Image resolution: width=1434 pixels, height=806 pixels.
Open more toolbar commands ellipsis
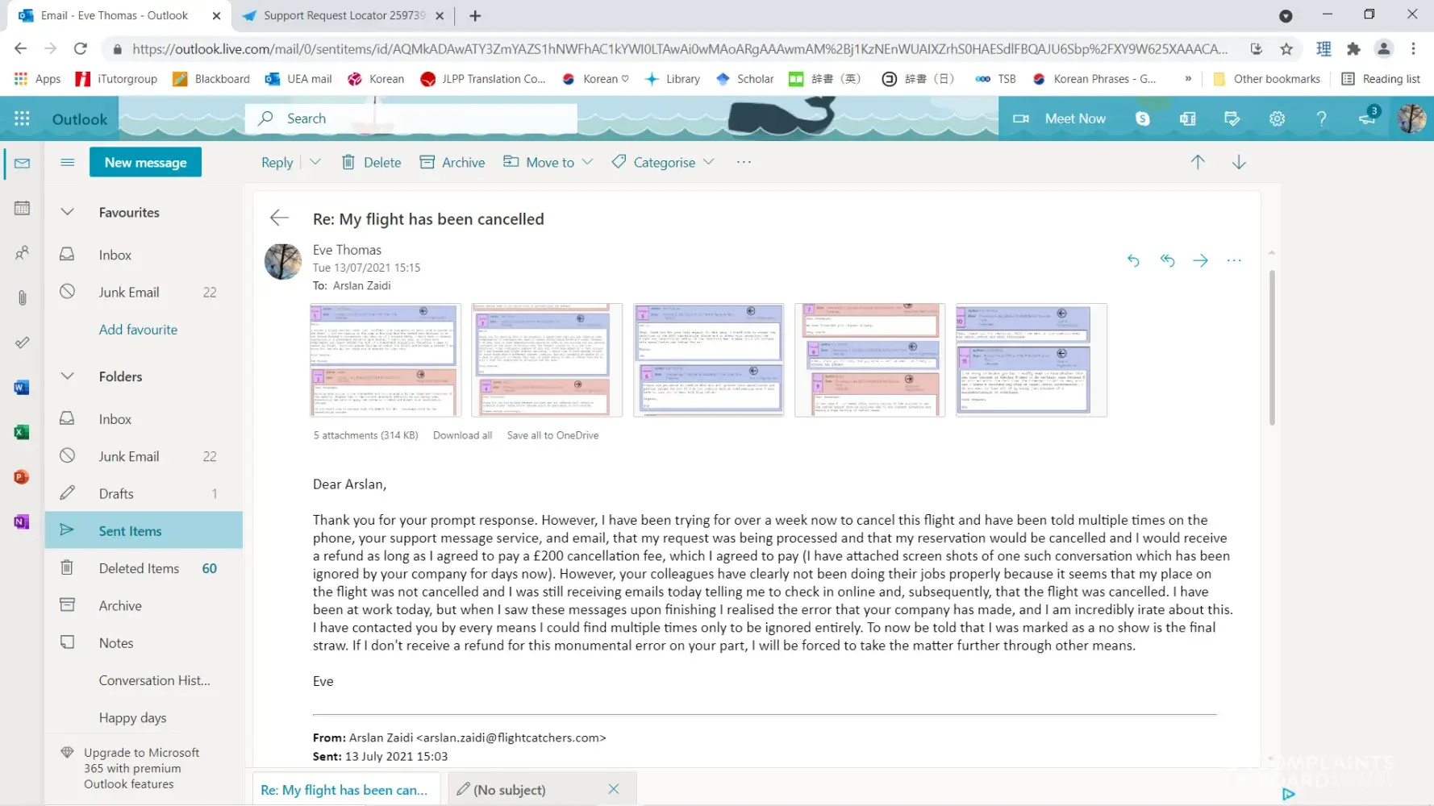(744, 162)
